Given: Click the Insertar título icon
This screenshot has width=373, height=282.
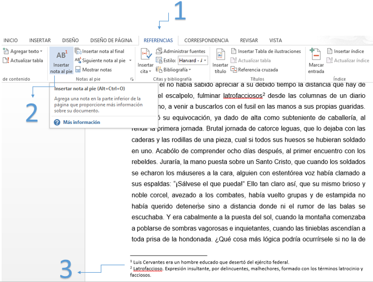Looking at the screenshot, I should point(220,60).
